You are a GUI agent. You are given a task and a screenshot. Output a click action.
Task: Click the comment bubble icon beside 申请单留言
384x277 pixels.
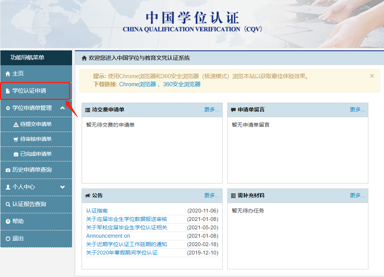point(233,110)
